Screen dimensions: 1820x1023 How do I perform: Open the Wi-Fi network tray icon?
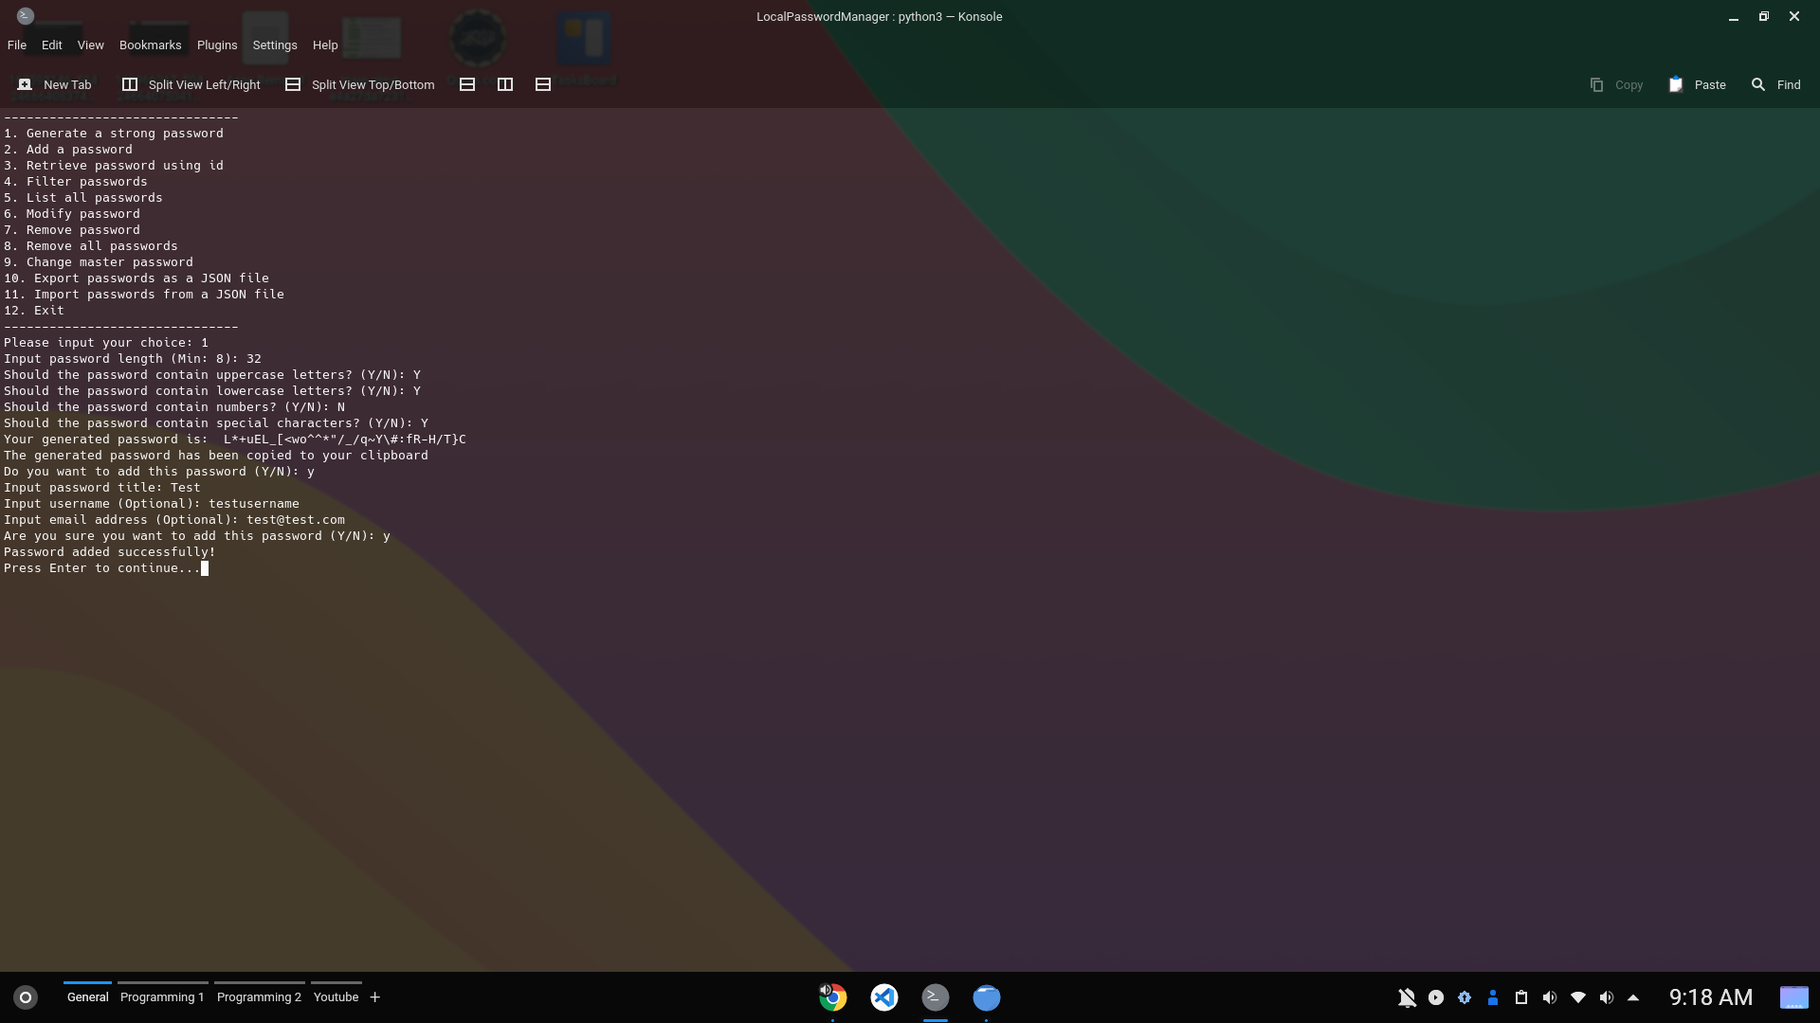(x=1578, y=997)
